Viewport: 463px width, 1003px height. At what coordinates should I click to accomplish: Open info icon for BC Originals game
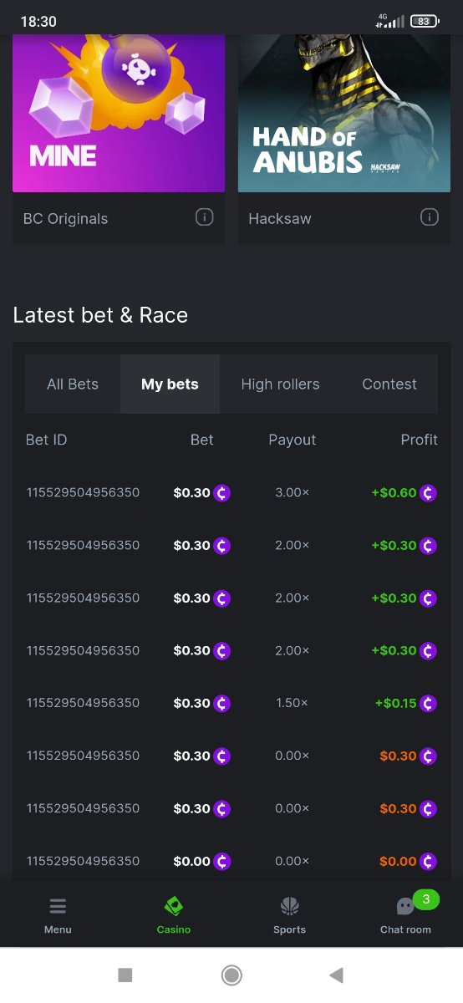coord(204,217)
